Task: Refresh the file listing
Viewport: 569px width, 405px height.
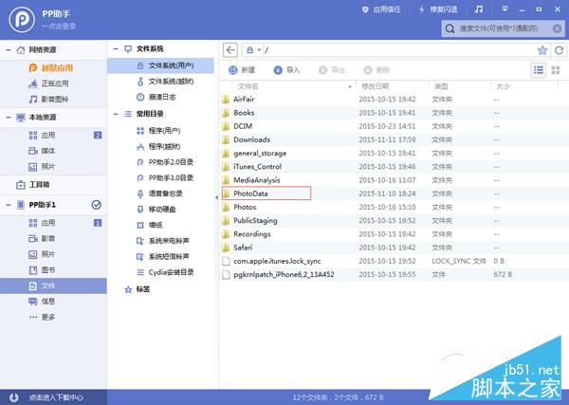Action: (x=560, y=50)
